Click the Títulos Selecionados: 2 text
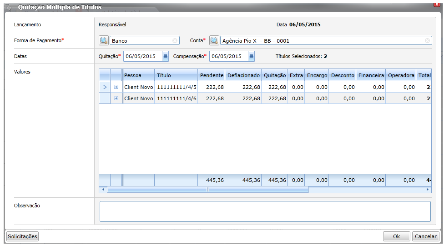This screenshot has width=444, height=245. [301, 56]
